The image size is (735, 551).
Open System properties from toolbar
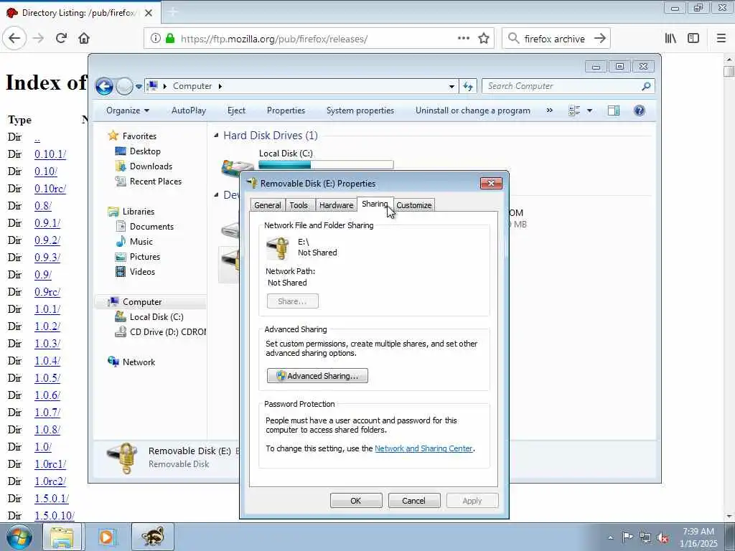pos(360,110)
